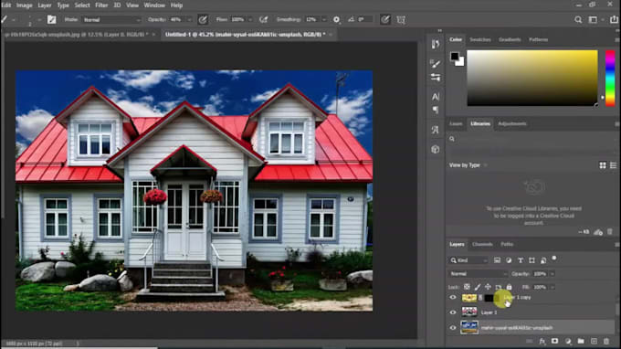
Task: Open symmetry paint options butterfly icon
Action: tap(401, 19)
